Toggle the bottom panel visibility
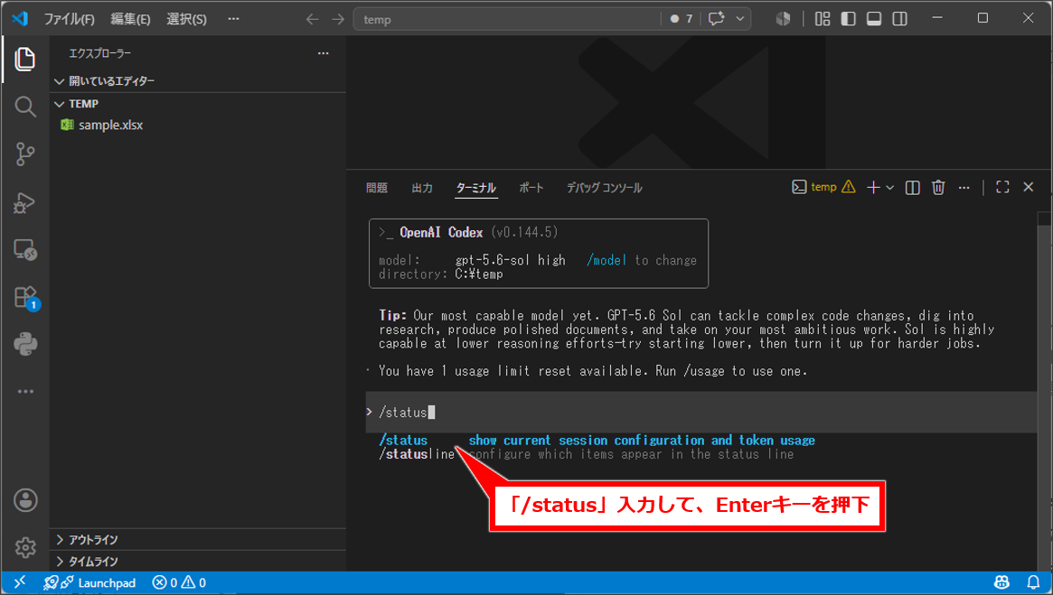Screen dimensions: 1053x595 (x=874, y=19)
